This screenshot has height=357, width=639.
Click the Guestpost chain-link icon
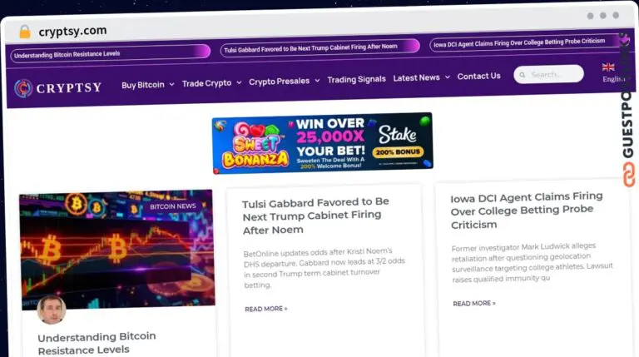click(x=628, y=175)
